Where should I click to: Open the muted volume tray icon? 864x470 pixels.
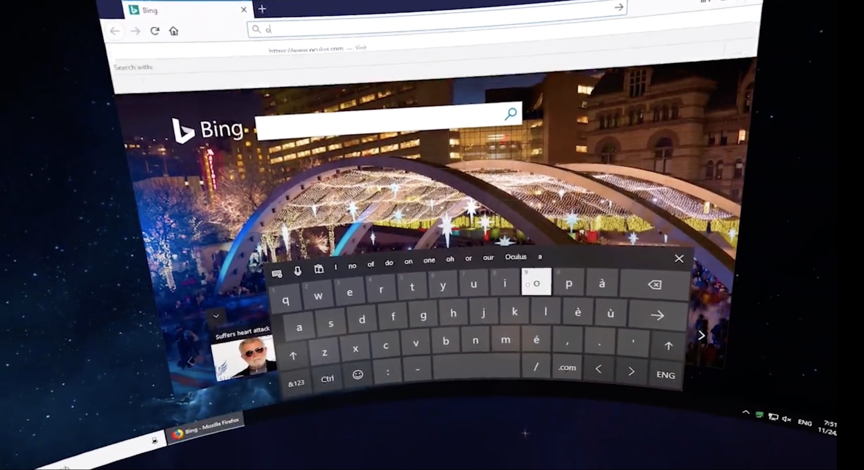pos(787,419)
